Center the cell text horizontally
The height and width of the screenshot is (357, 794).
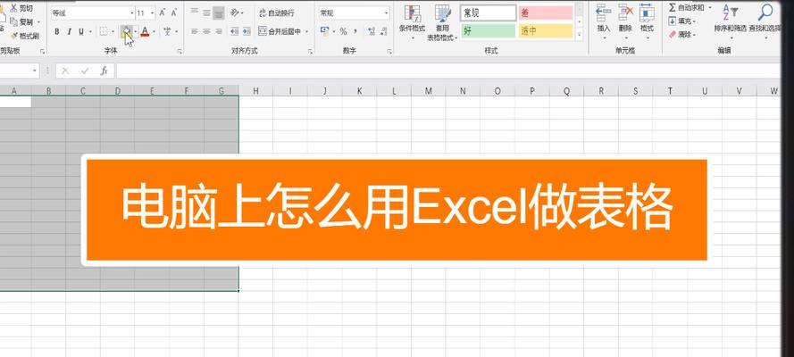206,31
